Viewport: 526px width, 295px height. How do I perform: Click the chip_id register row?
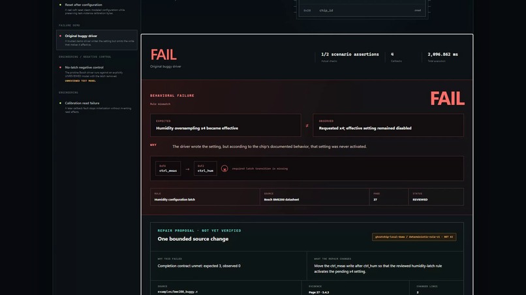click(x=362, y=10)
